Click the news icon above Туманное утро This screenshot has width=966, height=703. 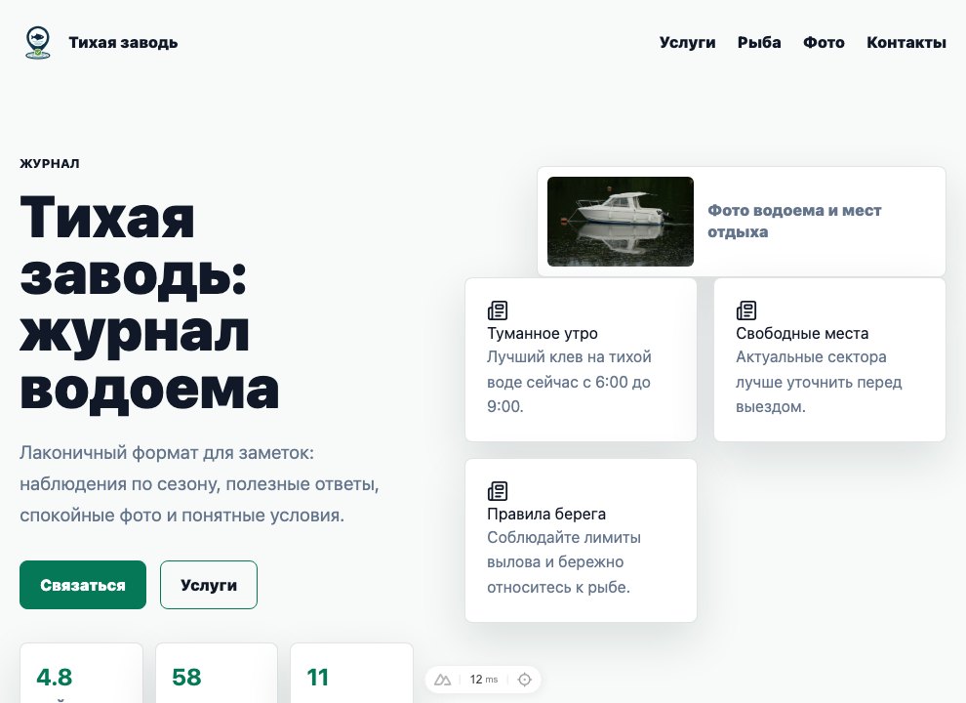click(498, 310)
